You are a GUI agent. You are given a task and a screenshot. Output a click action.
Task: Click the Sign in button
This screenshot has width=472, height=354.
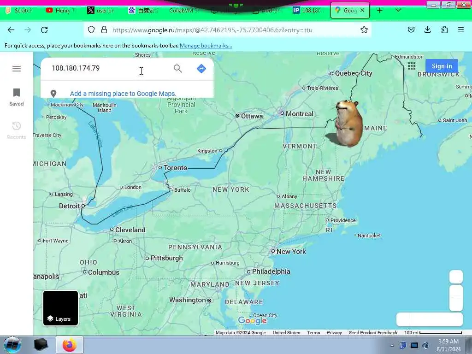click(x=442, y=66)
